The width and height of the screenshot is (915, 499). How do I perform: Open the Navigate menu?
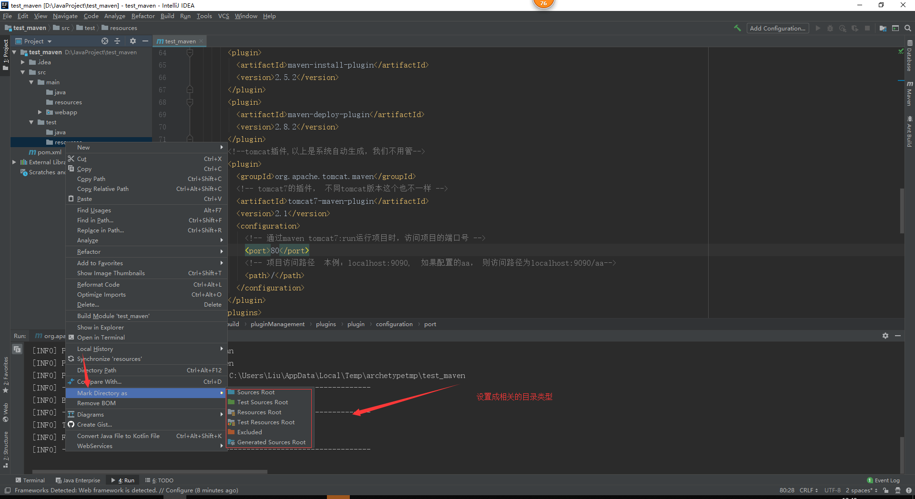click(x=65, y=16)
